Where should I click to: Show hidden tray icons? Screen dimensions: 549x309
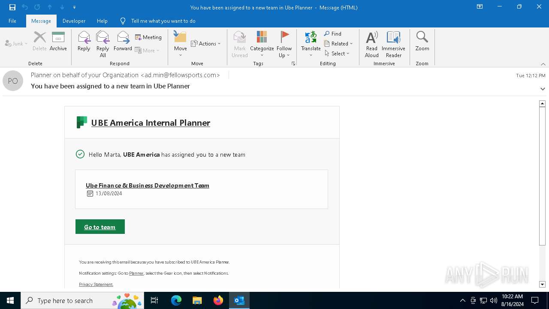[x=462, y=300]
